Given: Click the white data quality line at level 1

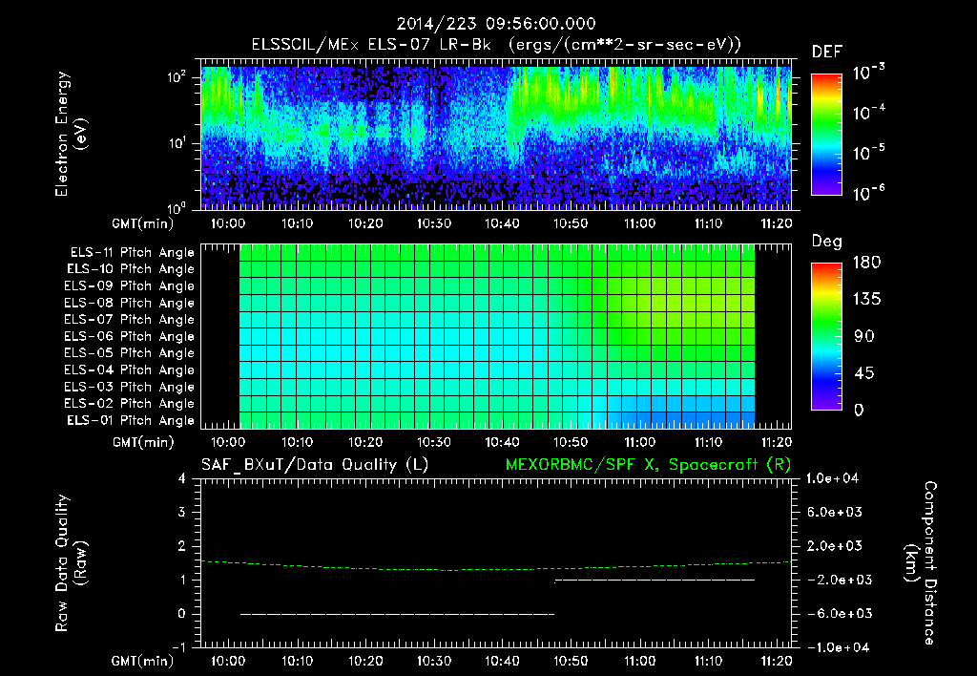Looking at the screenshot, I should pyautogui.click(x=655, y=581).
